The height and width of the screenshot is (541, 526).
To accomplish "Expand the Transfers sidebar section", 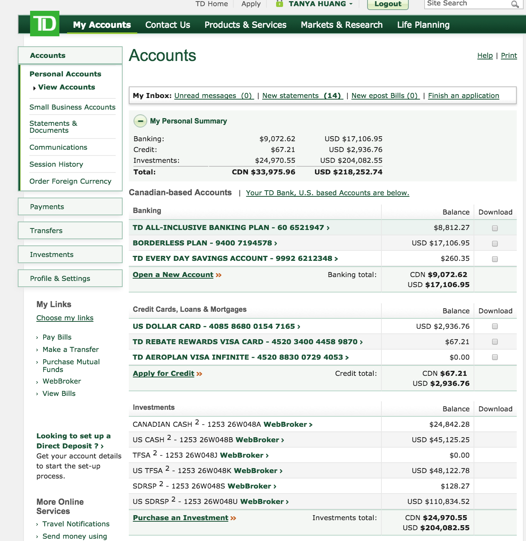I will (x=70, y=230).
